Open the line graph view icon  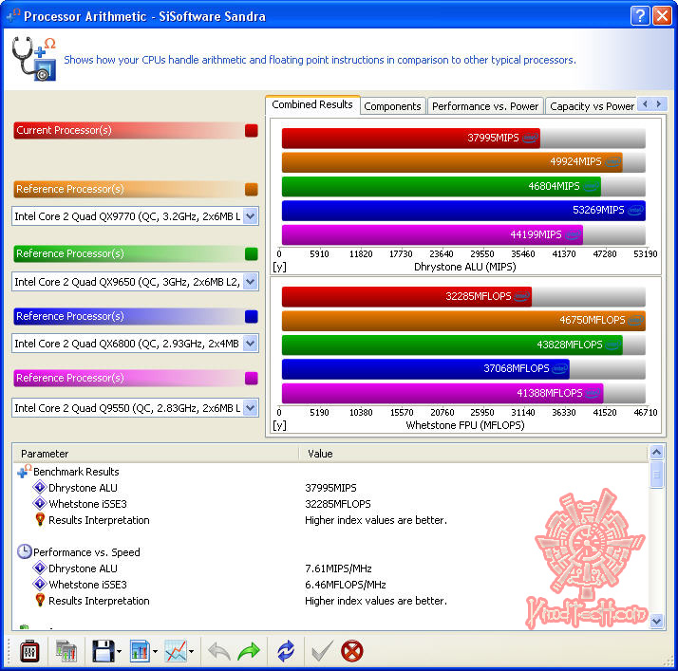pyautogui.click(x=176, y=651)
